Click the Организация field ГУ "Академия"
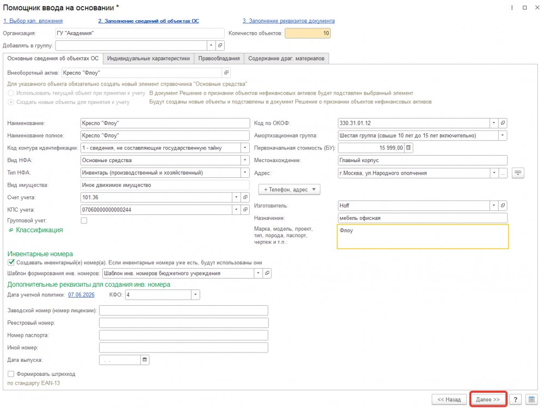The height and width of the screenshot is (408, 544). point(140,33)
